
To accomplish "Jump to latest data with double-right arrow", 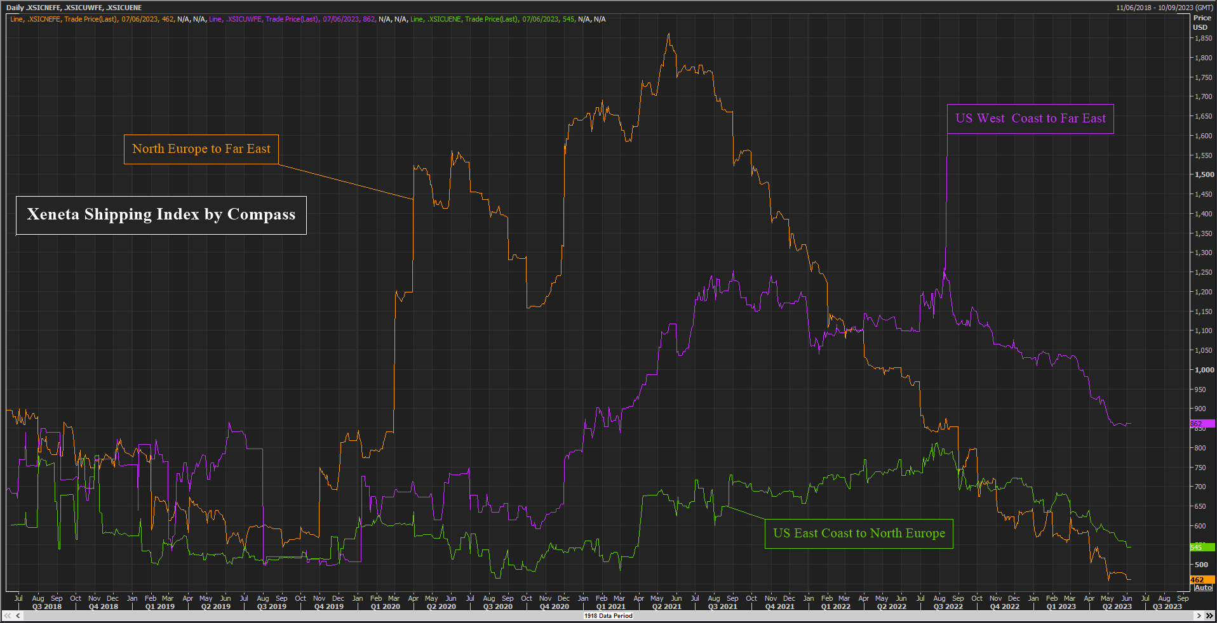I will (1209, 615).
